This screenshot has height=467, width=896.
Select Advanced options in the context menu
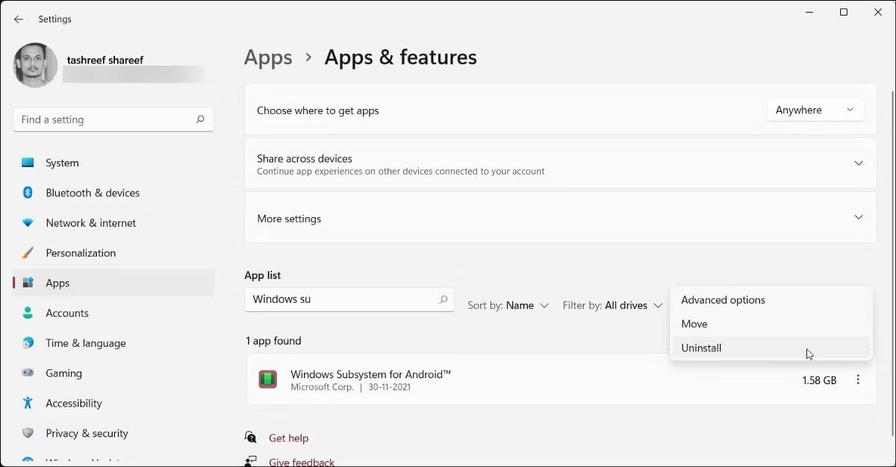click(x=723, y=300)
